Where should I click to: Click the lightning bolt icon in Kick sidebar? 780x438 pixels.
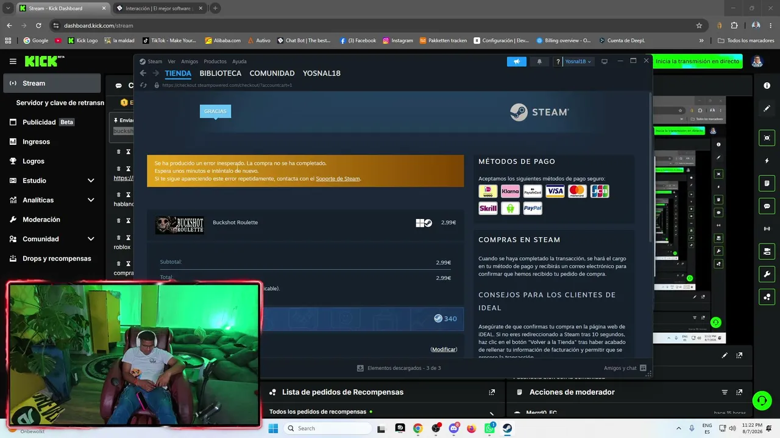point(767,161)
